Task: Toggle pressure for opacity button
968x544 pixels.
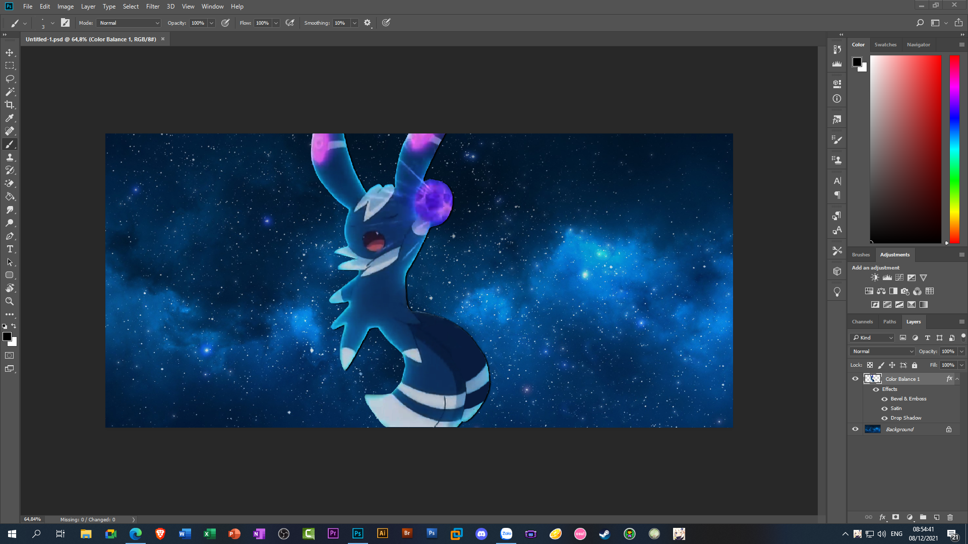Action: pyautogui.click(x=225, y=23)
